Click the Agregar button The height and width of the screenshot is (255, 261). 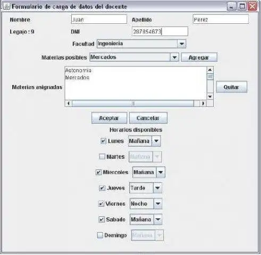pos(199,57)
